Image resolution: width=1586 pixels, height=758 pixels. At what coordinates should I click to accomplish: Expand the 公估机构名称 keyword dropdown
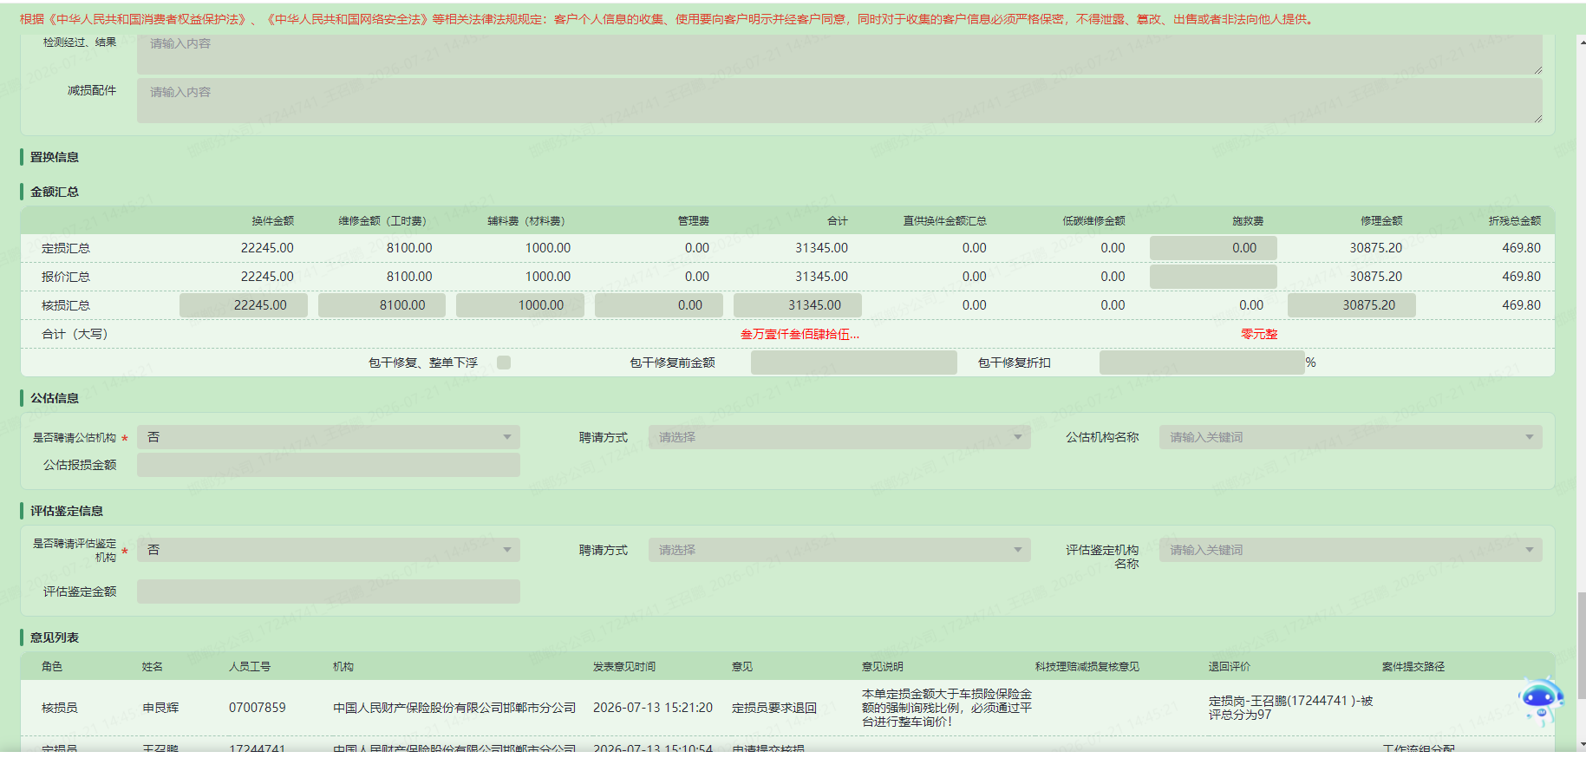click(x=1351, y=437)
